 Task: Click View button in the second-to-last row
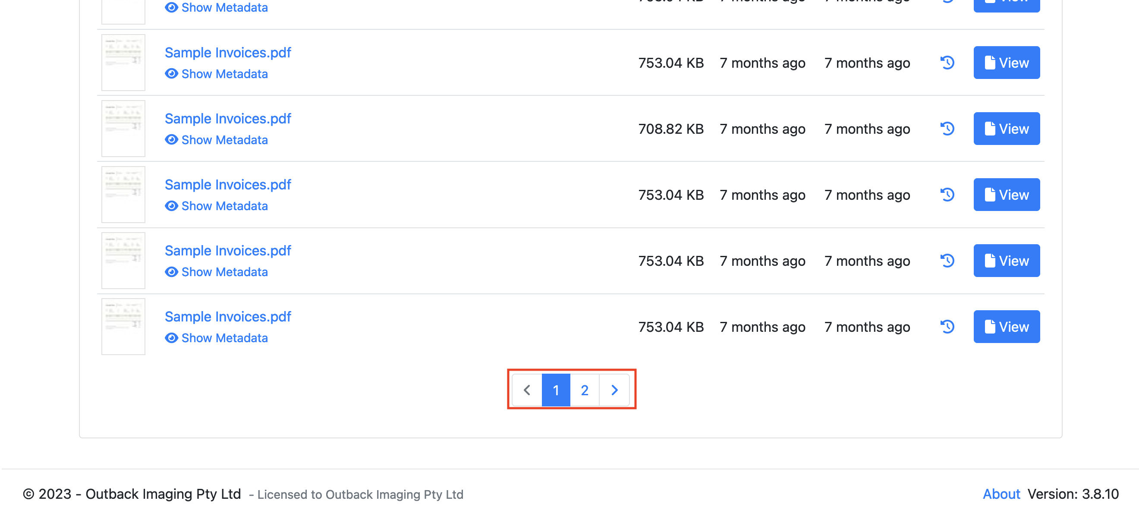tap(1007, 261)
